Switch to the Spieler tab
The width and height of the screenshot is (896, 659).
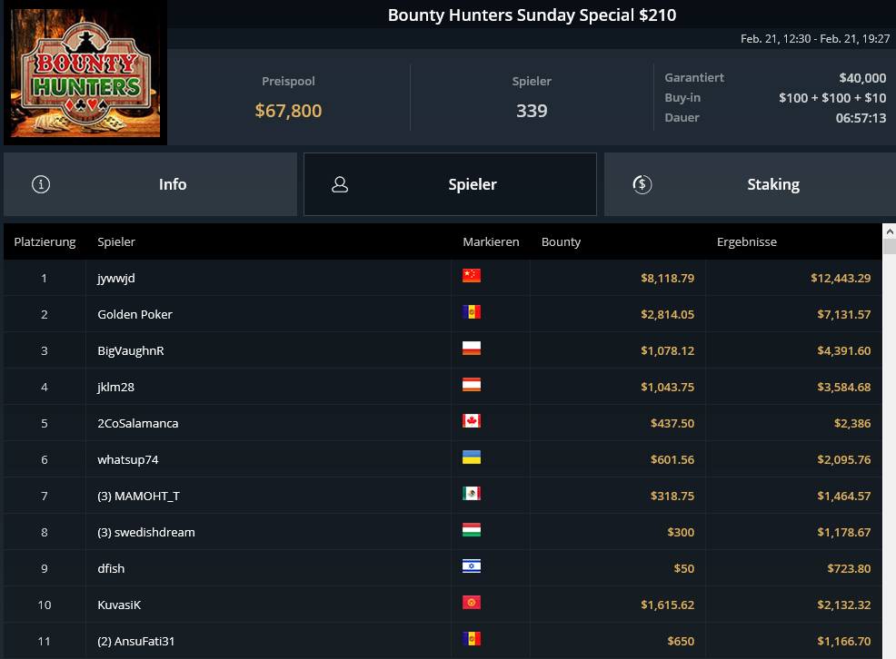pos(451,184)
